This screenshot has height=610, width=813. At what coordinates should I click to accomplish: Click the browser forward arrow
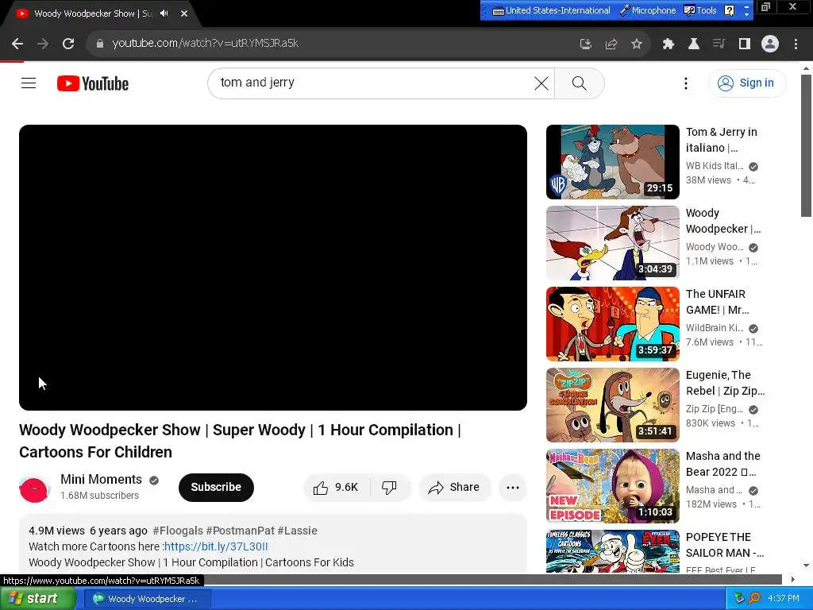point(43,44)
